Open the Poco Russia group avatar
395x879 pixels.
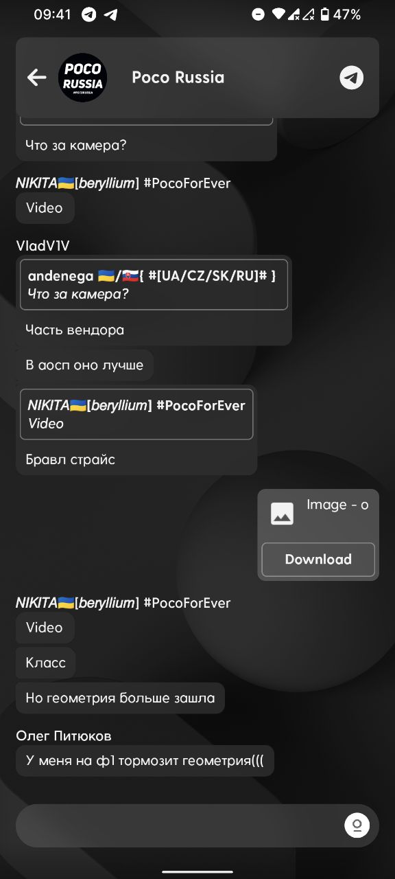pyautogui.click(x=83, y=78)
